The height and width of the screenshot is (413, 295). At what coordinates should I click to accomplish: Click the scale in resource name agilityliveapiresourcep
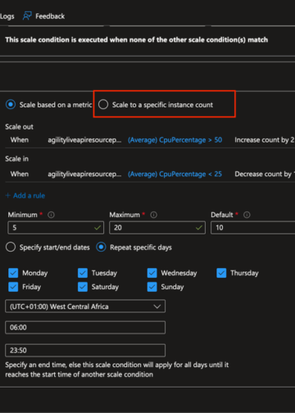(84, 174)
